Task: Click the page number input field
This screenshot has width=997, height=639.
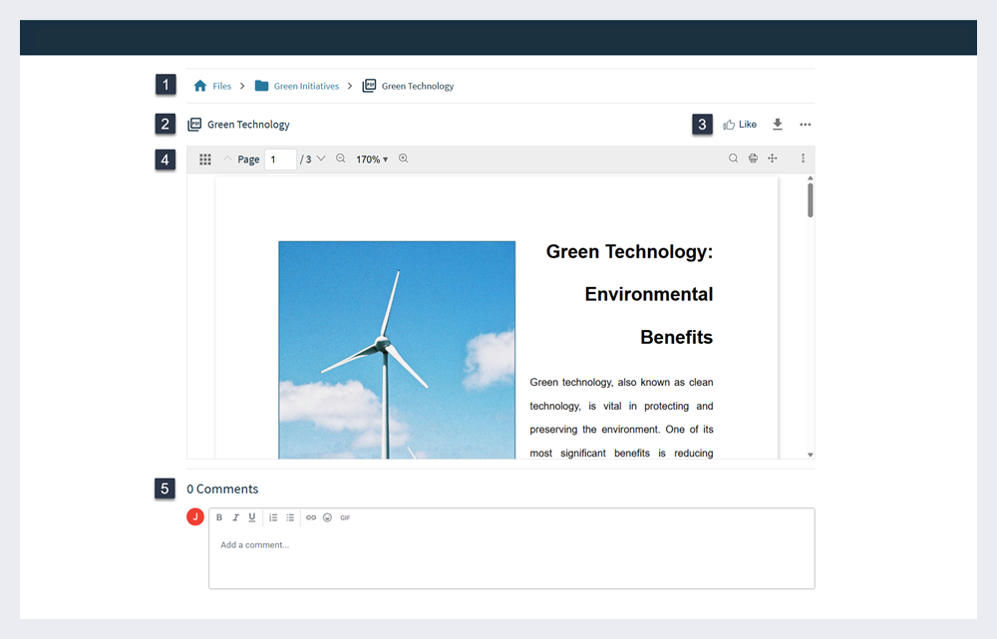Action: point(280,159)
